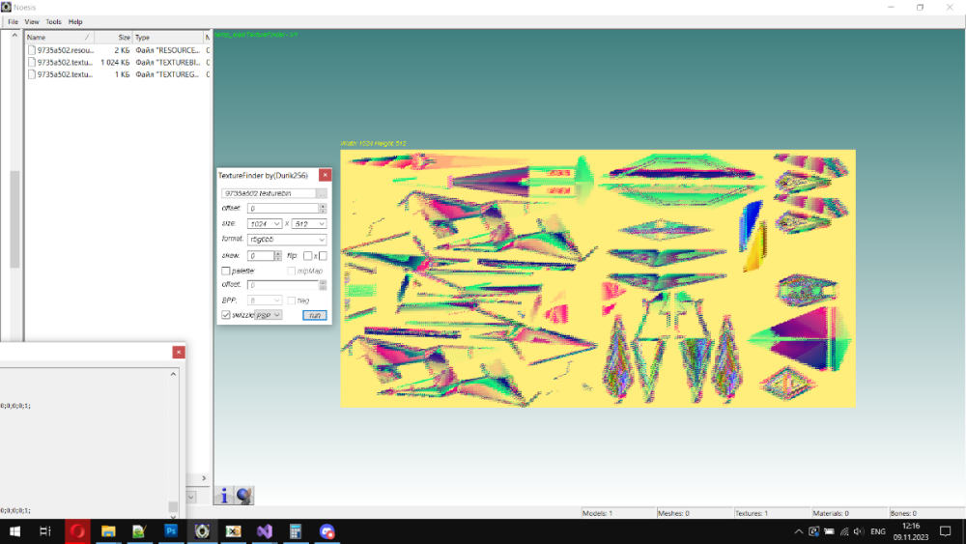This screenshot has height=544, width=966.
Task: Open the BPP dropdown
Action: click(x=265, y=301)
